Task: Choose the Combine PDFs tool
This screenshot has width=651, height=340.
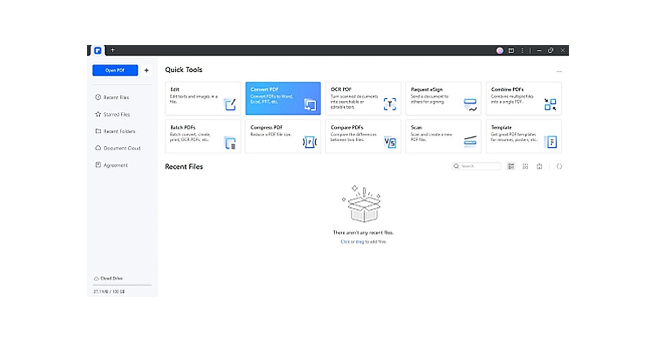Action: [x=524, y=99]
